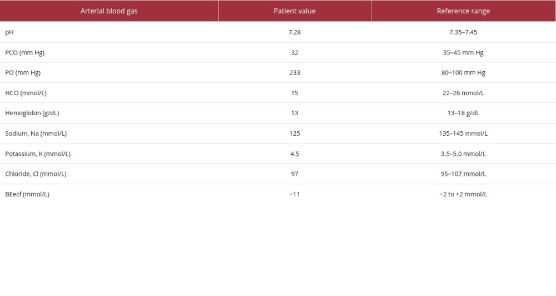Select the potassium reference range 3.5–5.0 mmol/L
This screenshot has width=556, height=296.
pyautogui.click(x=463, y=154)
